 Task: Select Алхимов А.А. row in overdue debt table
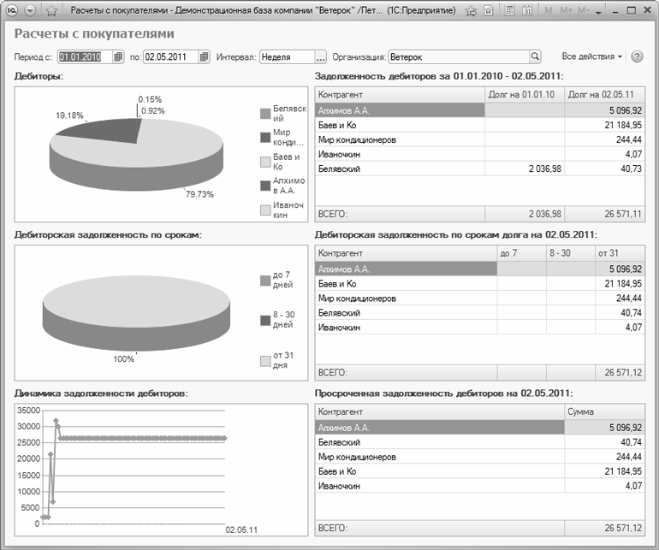point(480,428)
